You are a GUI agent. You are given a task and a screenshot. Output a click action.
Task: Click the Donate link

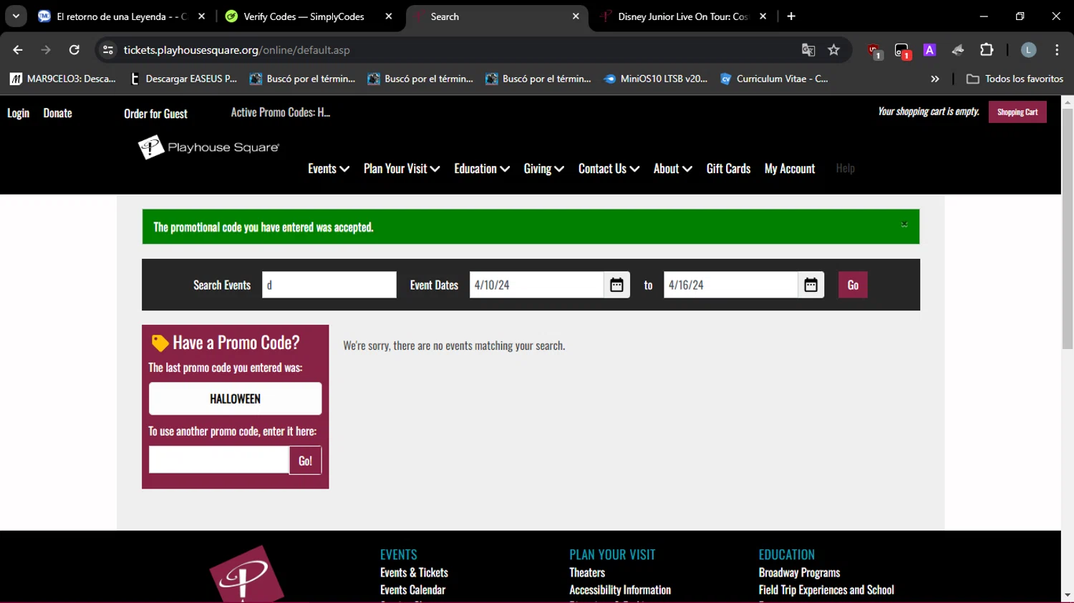pos(57,113)
